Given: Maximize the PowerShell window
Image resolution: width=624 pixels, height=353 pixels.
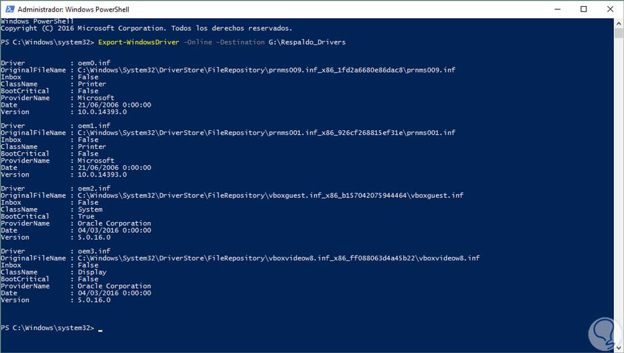Looking at the screenshot, I should [583, 9].
